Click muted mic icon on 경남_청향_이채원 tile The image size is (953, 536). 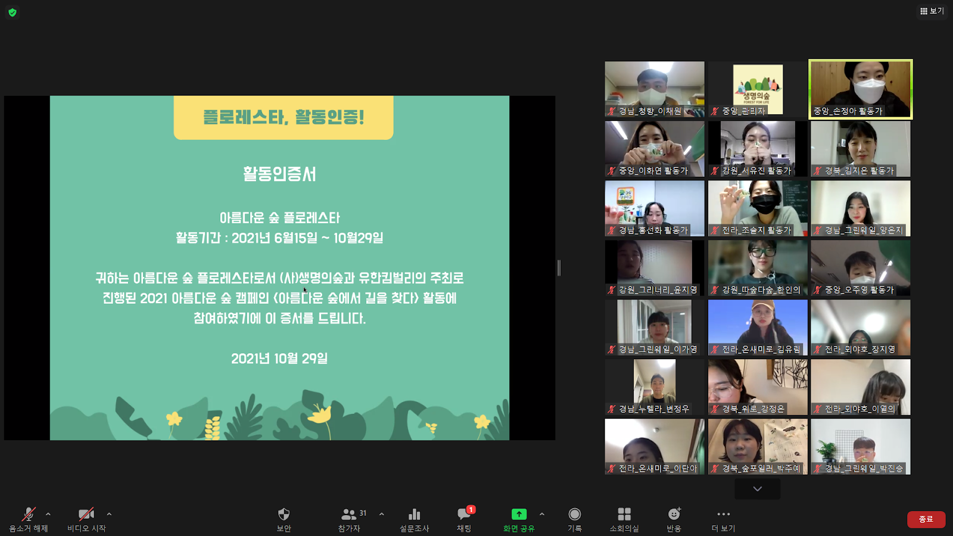612,111
